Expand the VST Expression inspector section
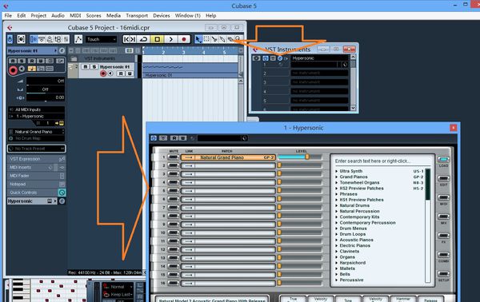 (36, 159)
